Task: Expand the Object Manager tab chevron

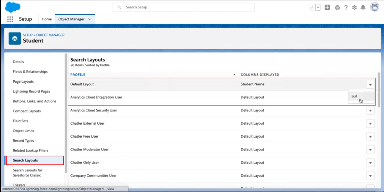Action: click(90, 19)
